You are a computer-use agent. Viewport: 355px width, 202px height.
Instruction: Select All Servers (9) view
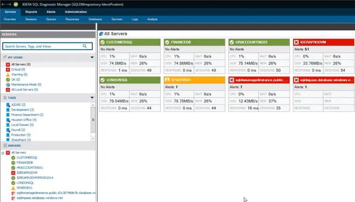coord(21,64)
